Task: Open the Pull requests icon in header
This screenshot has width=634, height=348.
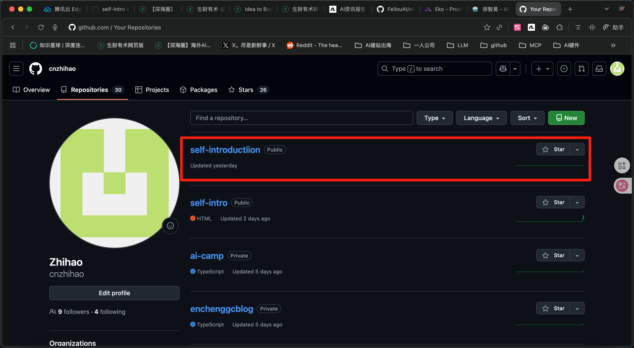Action: pyautogui.click(x=581, y=69)
